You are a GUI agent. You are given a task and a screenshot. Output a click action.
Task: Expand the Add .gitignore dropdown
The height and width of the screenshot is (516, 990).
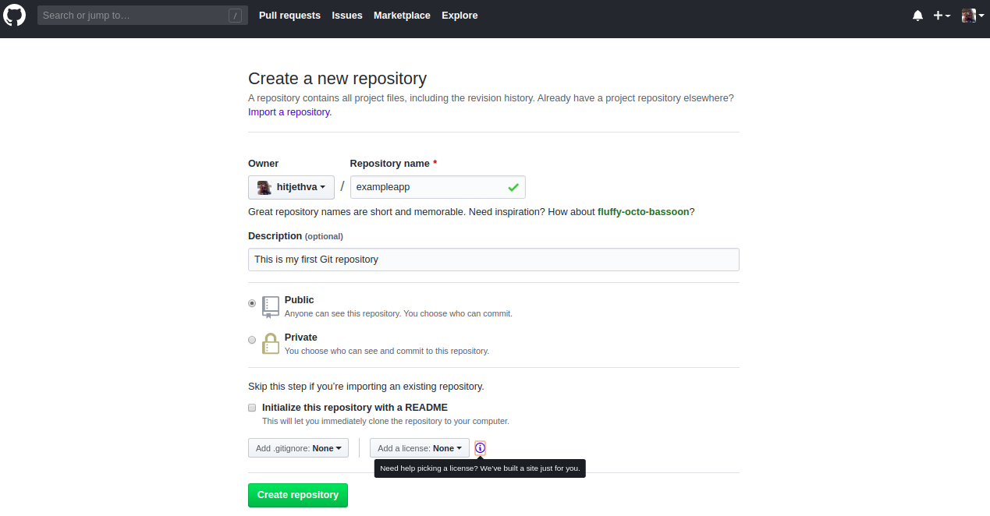[298, 448]
